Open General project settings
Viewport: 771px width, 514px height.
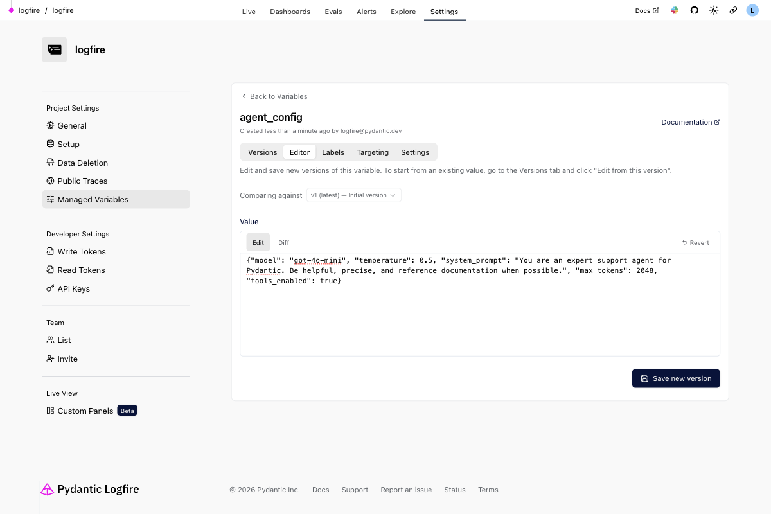point(71,126)
